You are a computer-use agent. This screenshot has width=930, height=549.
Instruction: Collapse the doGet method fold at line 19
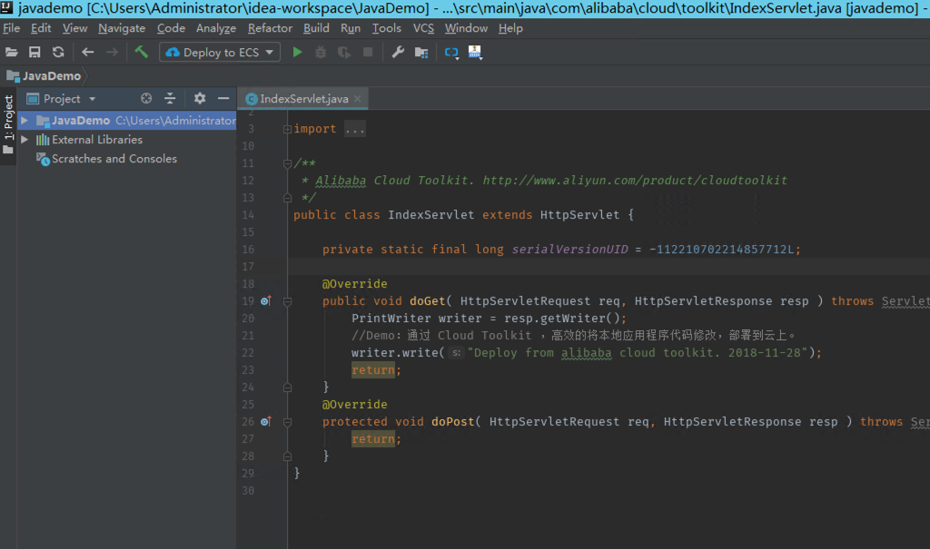pos(287,301)
